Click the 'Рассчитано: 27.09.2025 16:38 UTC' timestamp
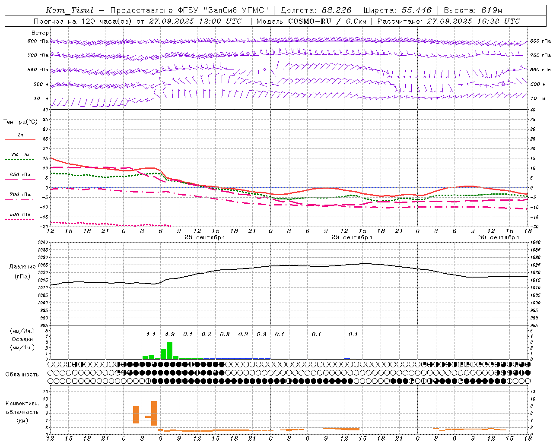Viewport: 553px width, 442px height. point(448,21)
